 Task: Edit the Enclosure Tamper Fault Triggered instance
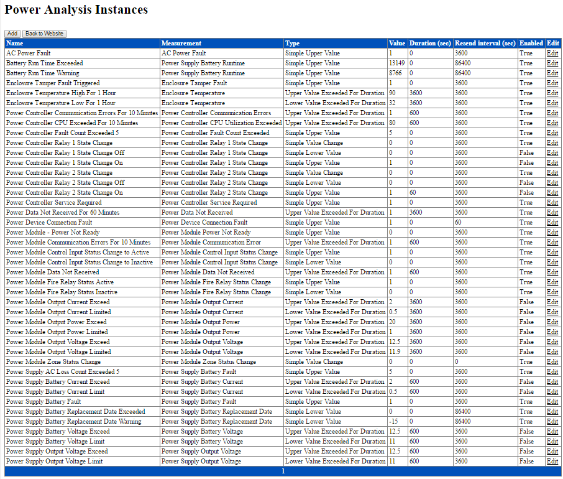tap(552, 83)
